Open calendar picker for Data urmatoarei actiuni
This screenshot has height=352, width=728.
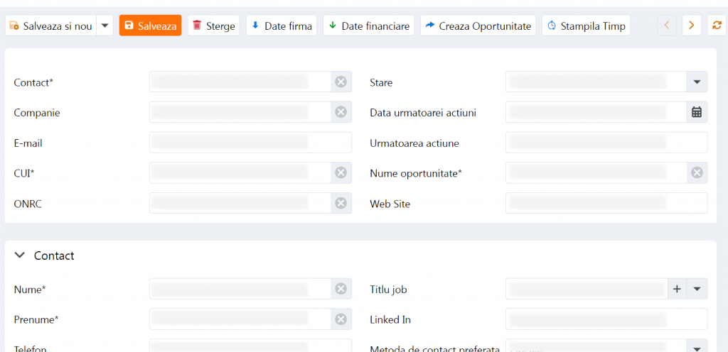coord(697,112)
